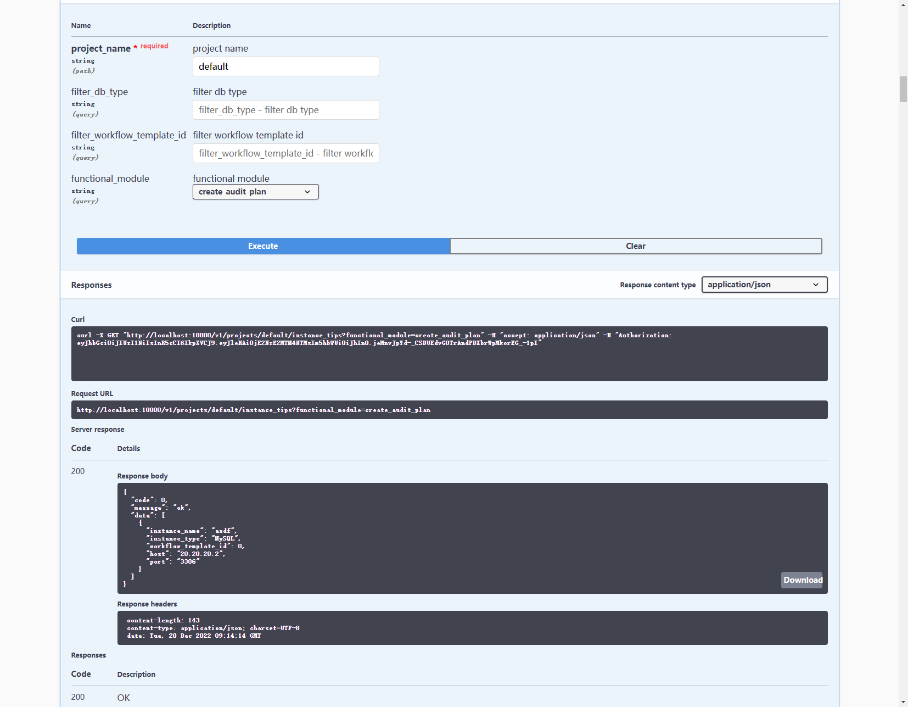Click the scroll-down arrow at bottom right
The width and height of the screenshot is (908, 707).
(x=903, y=702)
